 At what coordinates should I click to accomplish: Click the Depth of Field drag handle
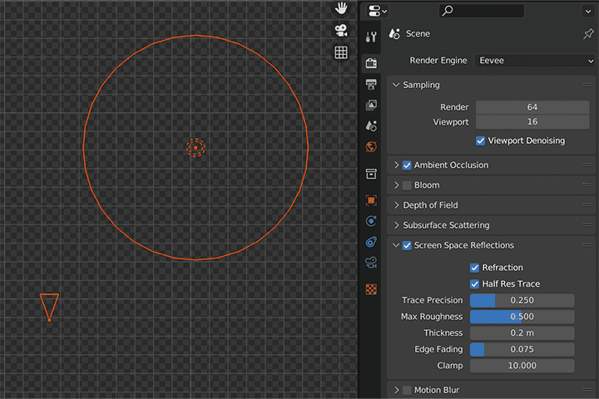click(587, 205)
